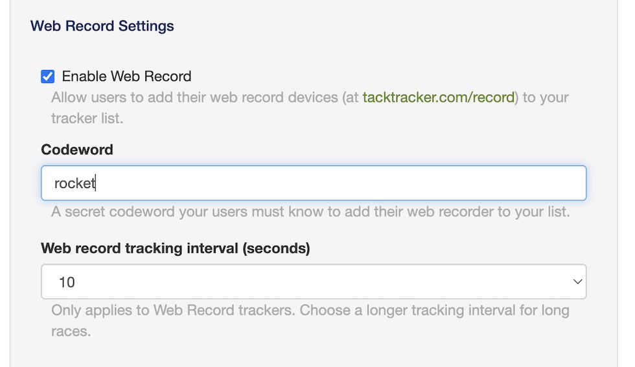
Task: Click the chevron arrow on interval select
Action: coord(577,282)
